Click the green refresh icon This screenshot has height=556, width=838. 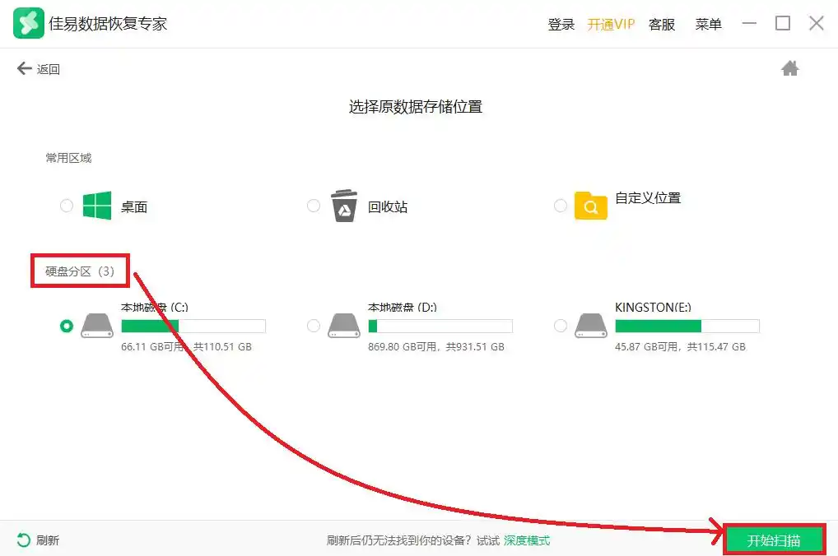click(24, 540)
